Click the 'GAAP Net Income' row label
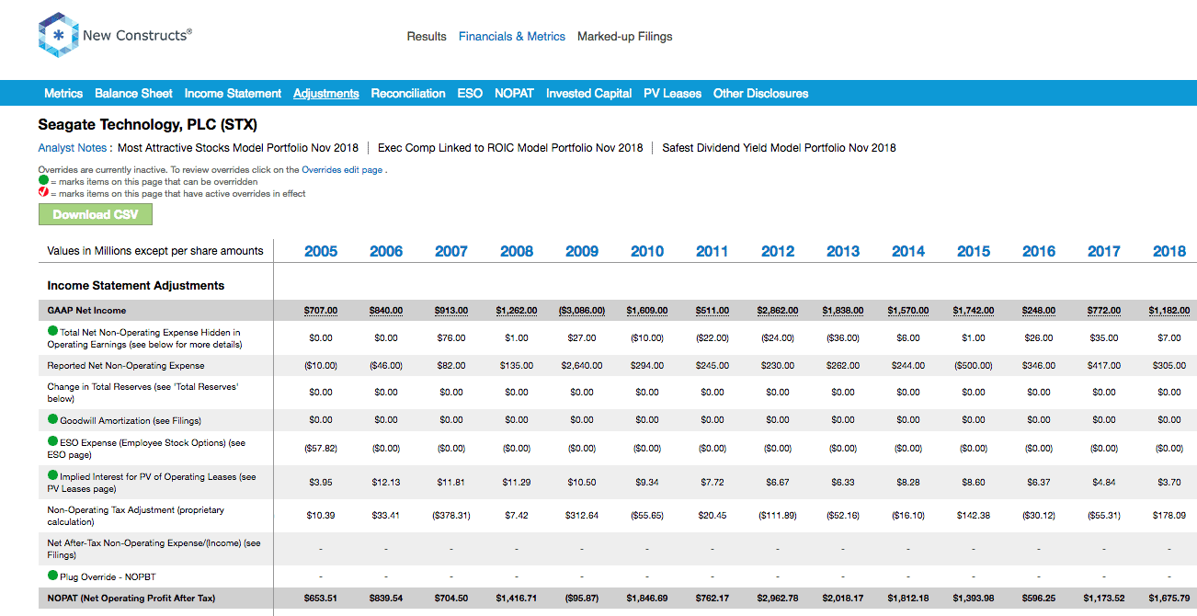The height and width of the screenshot is (616, 1197). 87,311
